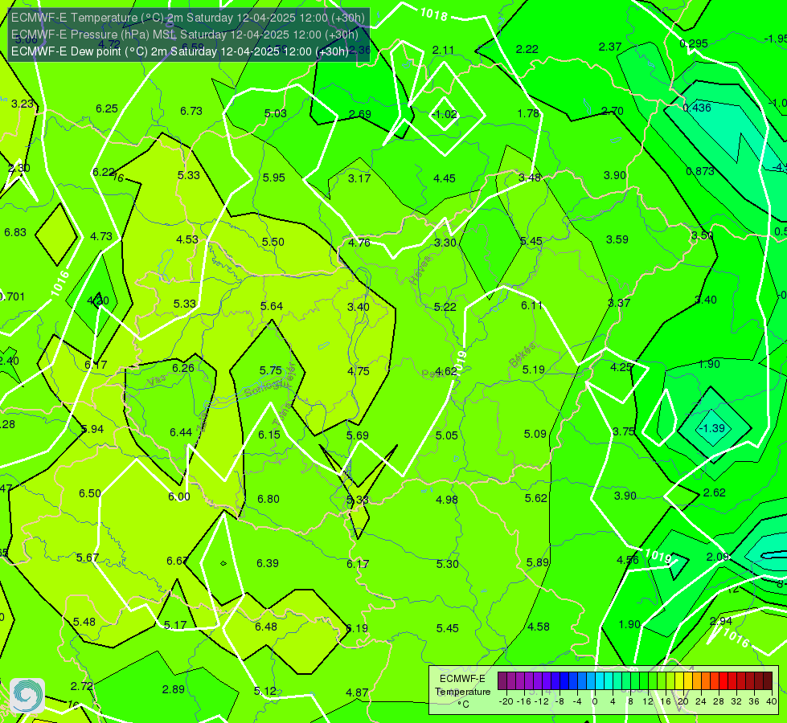Screen dimensions: 787x723
Task: Click the 5.67 map value
Action: point(88,558)
